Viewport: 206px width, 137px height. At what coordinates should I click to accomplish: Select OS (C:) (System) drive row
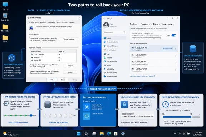(53, 54)
